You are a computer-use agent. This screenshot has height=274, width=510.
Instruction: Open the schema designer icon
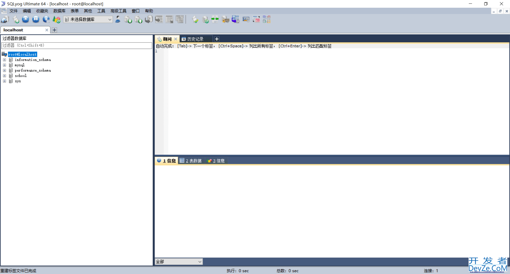267,19
